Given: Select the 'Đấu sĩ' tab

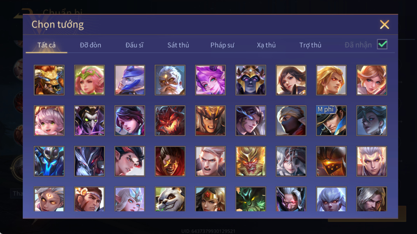Looking at the screenshot, I should click(134, 45).
